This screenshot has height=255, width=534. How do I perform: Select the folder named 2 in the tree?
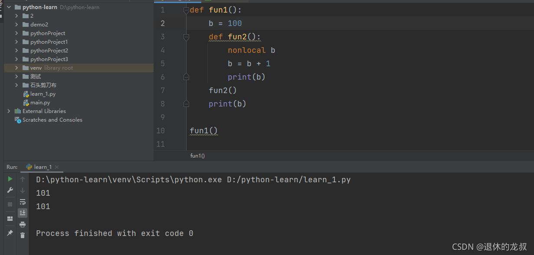32,16
